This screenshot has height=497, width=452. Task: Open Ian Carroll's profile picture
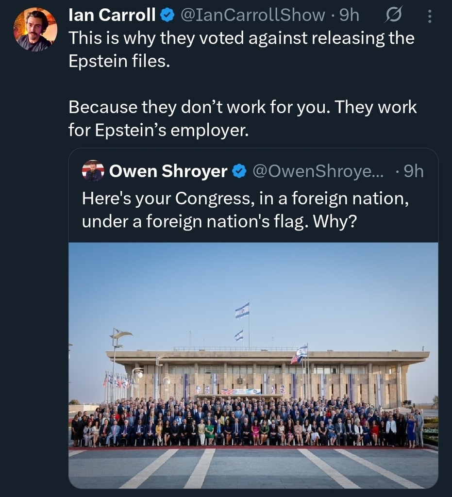click(x=35, y=30)
